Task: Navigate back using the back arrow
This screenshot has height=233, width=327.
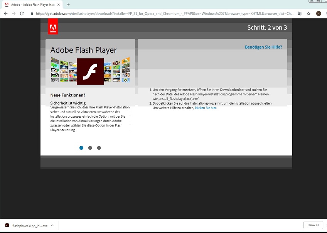Action: click(5, 13)
